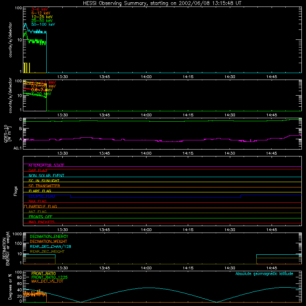Click the GOES-10 axis label
Screen dimensions: 306x306
point(6,134)
